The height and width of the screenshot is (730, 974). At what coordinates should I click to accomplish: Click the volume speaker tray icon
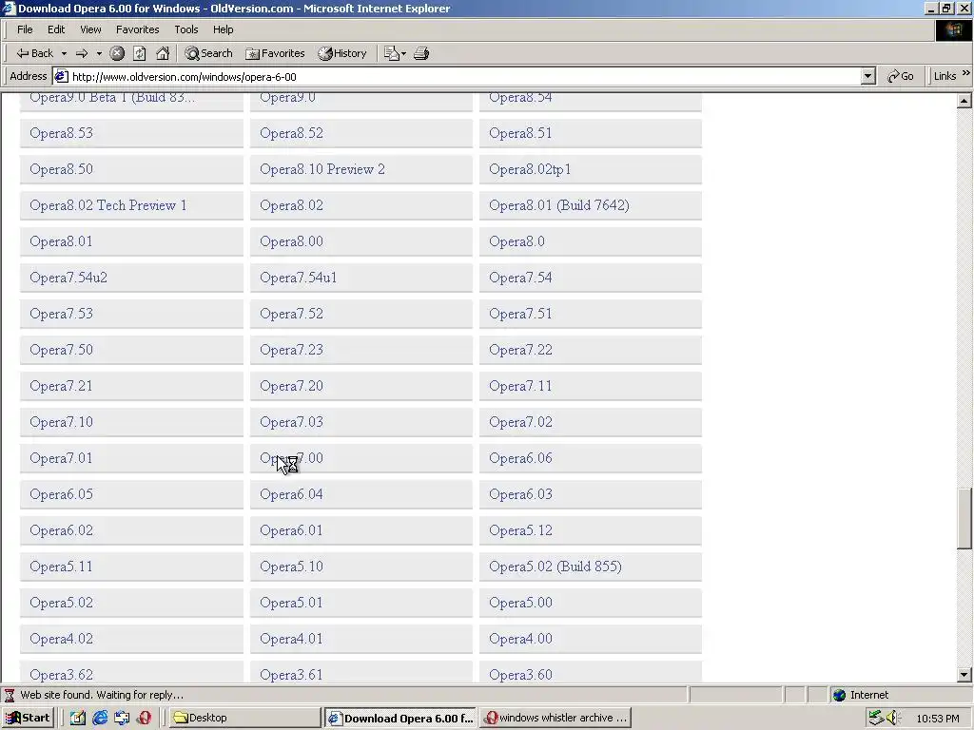(893, 718)
